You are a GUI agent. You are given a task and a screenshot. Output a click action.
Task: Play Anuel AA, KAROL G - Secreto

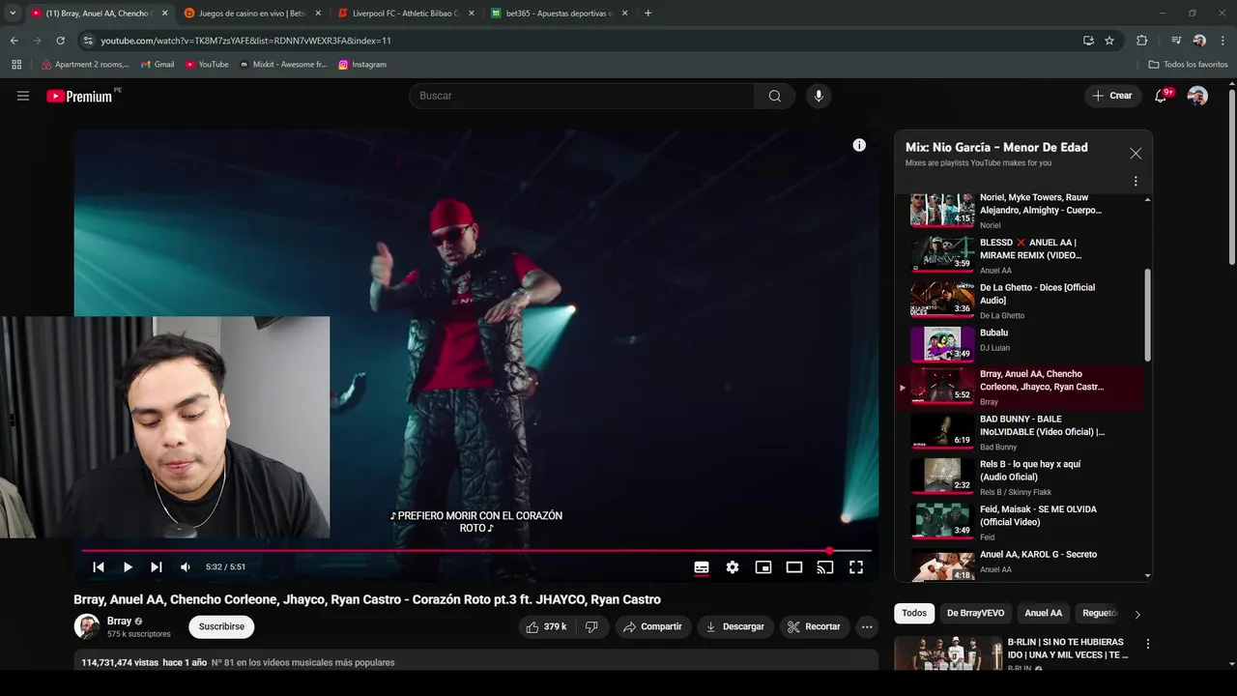1020,563
